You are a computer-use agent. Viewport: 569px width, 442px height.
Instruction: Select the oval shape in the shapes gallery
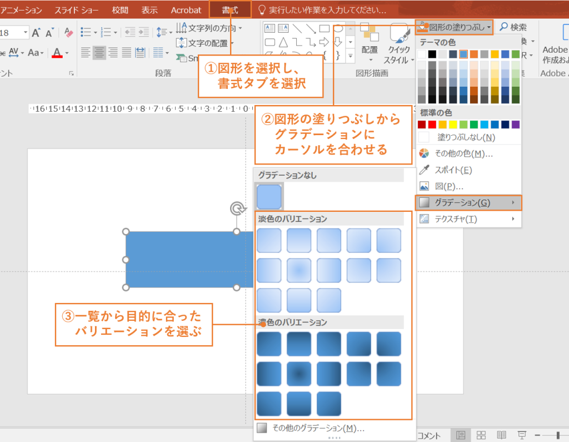338,28
